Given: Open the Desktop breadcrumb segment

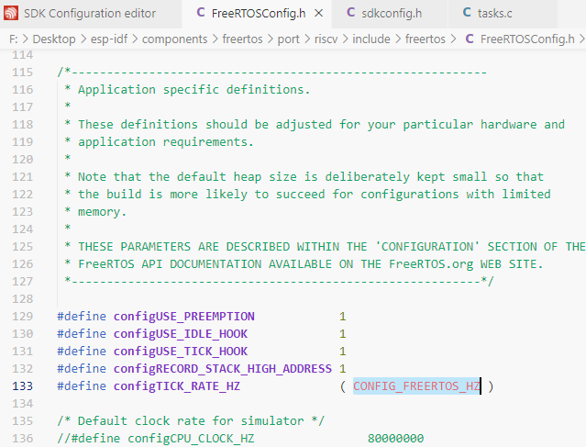Looking at the screenshot, I should pyautogui.click(x=54, y=39).
